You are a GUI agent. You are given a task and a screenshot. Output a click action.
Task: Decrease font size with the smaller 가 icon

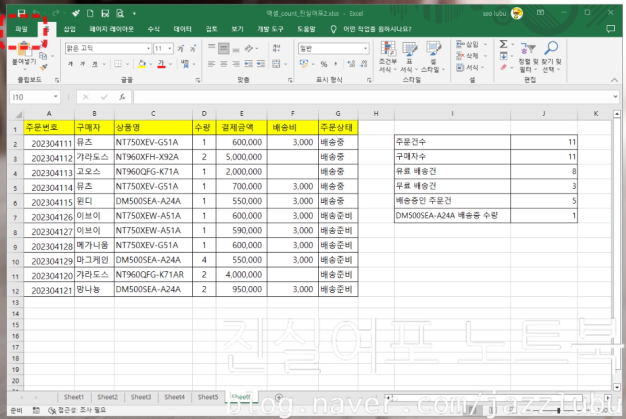point(193,48)
